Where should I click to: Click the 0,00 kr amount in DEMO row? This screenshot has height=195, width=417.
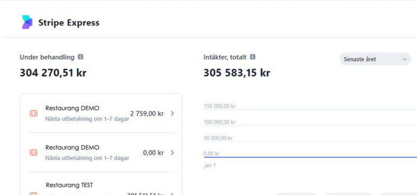tap(153, 152)
